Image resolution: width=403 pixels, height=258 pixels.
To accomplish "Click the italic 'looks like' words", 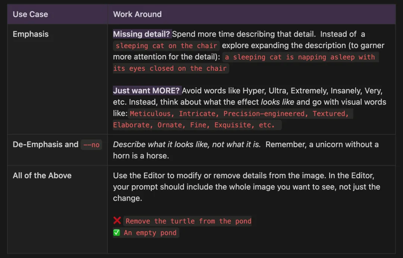I will 277,102.
